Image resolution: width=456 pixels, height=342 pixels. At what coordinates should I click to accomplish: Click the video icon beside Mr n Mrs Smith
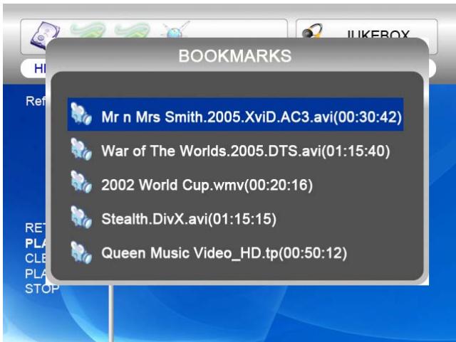tap(82, 114)
